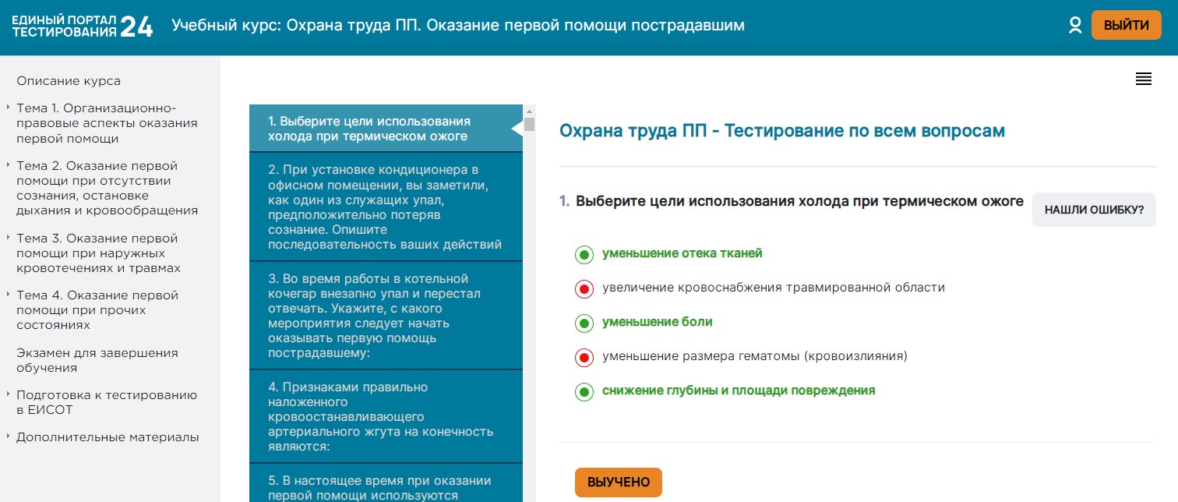Click the scrollbar up arrow in question list
The width and height of the screenshot is (1178, 502).
[530, 111]
